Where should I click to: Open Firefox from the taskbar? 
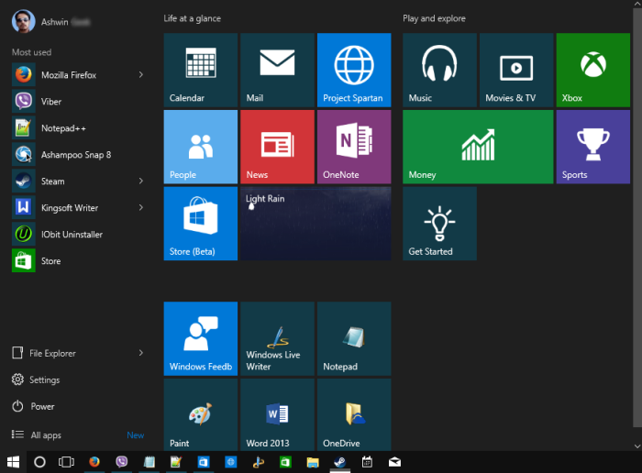(x=94, y=462)
